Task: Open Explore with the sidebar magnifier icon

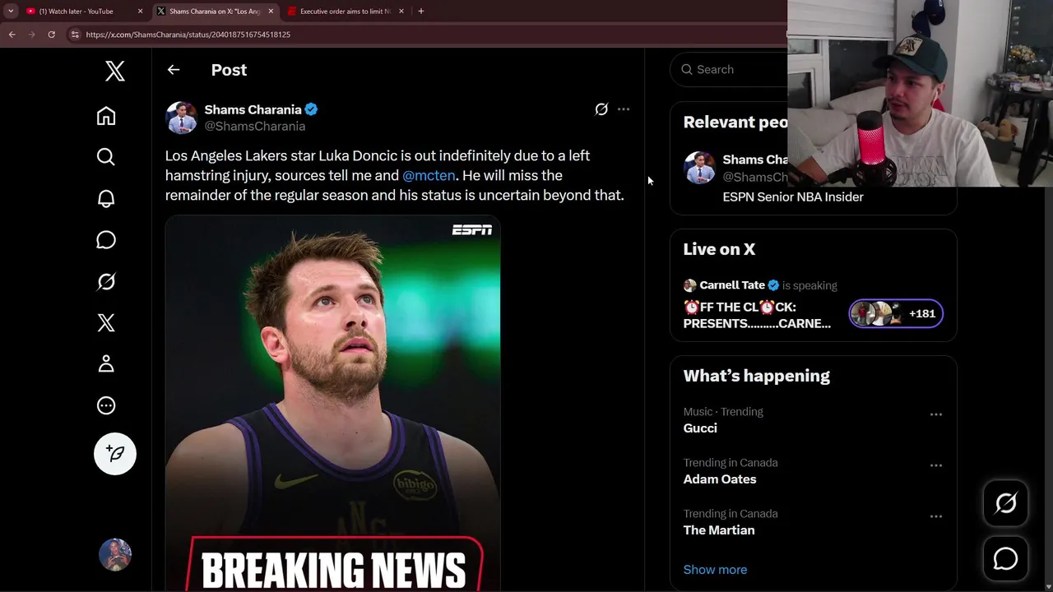Action: (x=106, y=157)
